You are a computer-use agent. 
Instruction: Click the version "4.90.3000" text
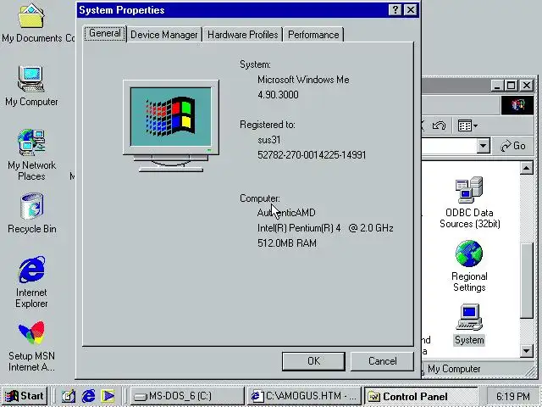[278, 95]
